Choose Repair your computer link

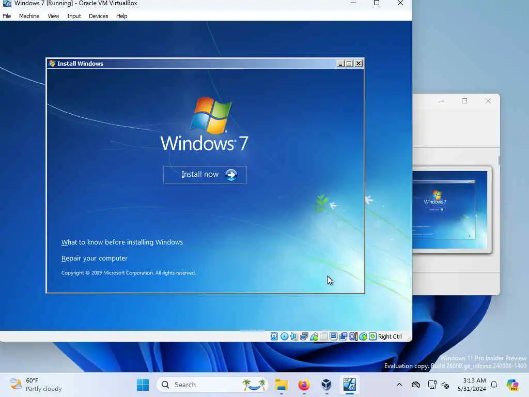pyautogui.click(x=95, y=258)
